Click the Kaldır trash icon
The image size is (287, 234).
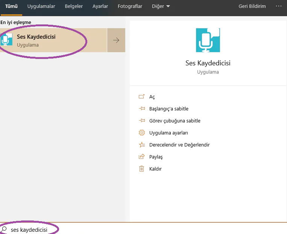pyautogui.click(x=142, y=169)
